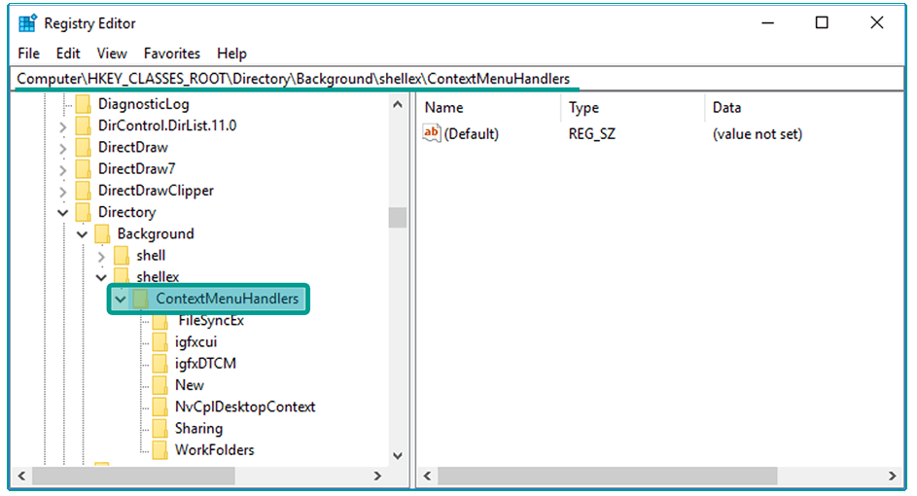Click the ab string value icon for (Default)
The width and height of the screenshot is (917, 496).
click(432, 133)
